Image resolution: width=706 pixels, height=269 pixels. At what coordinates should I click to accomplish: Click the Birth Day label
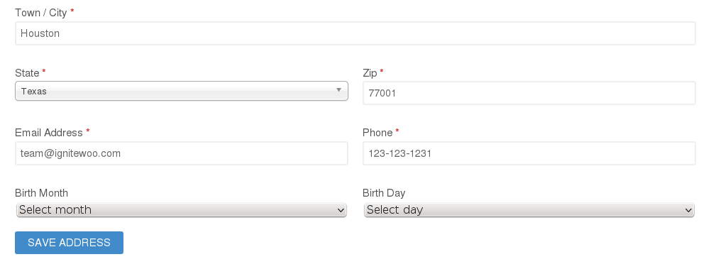click(384, 193)
